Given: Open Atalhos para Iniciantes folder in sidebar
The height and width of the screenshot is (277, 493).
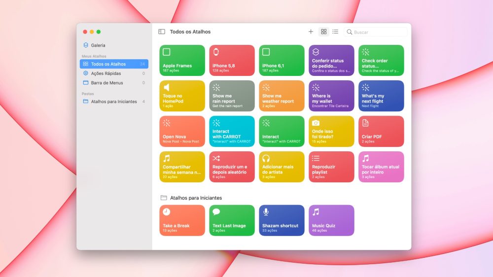Looking at the screenshot, I should pos(113,102).
